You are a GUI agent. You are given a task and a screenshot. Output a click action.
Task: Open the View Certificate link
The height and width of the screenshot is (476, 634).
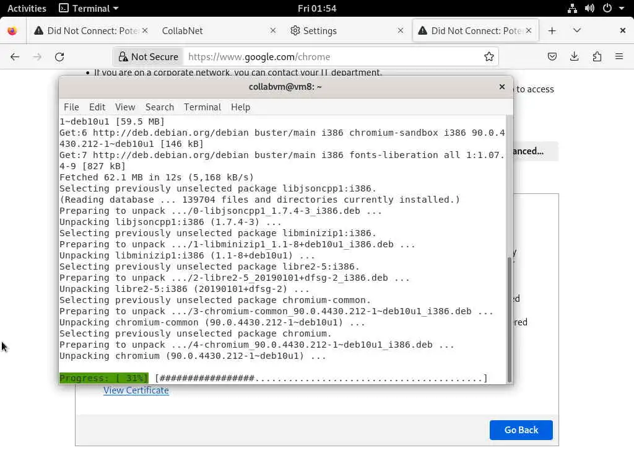coord(136,390)
